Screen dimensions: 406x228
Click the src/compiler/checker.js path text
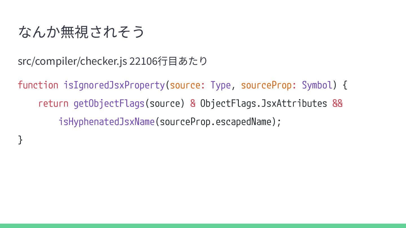click(x=72, y=61)
